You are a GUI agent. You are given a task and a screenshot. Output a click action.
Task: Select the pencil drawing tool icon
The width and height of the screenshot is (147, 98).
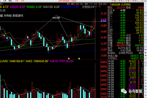(x=146, y=59)
